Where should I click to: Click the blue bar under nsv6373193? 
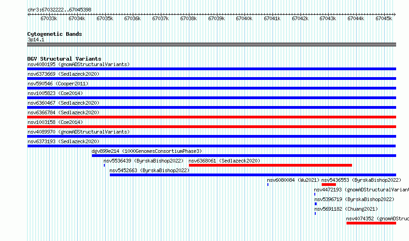click(x=211, y=146)
